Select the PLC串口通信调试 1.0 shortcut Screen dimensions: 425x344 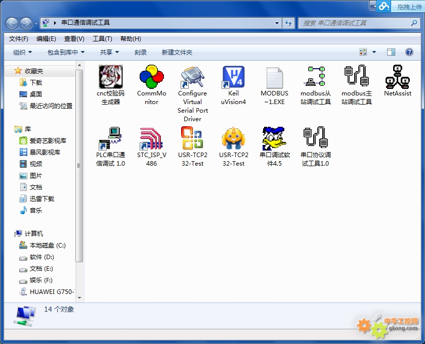(111, 138)
